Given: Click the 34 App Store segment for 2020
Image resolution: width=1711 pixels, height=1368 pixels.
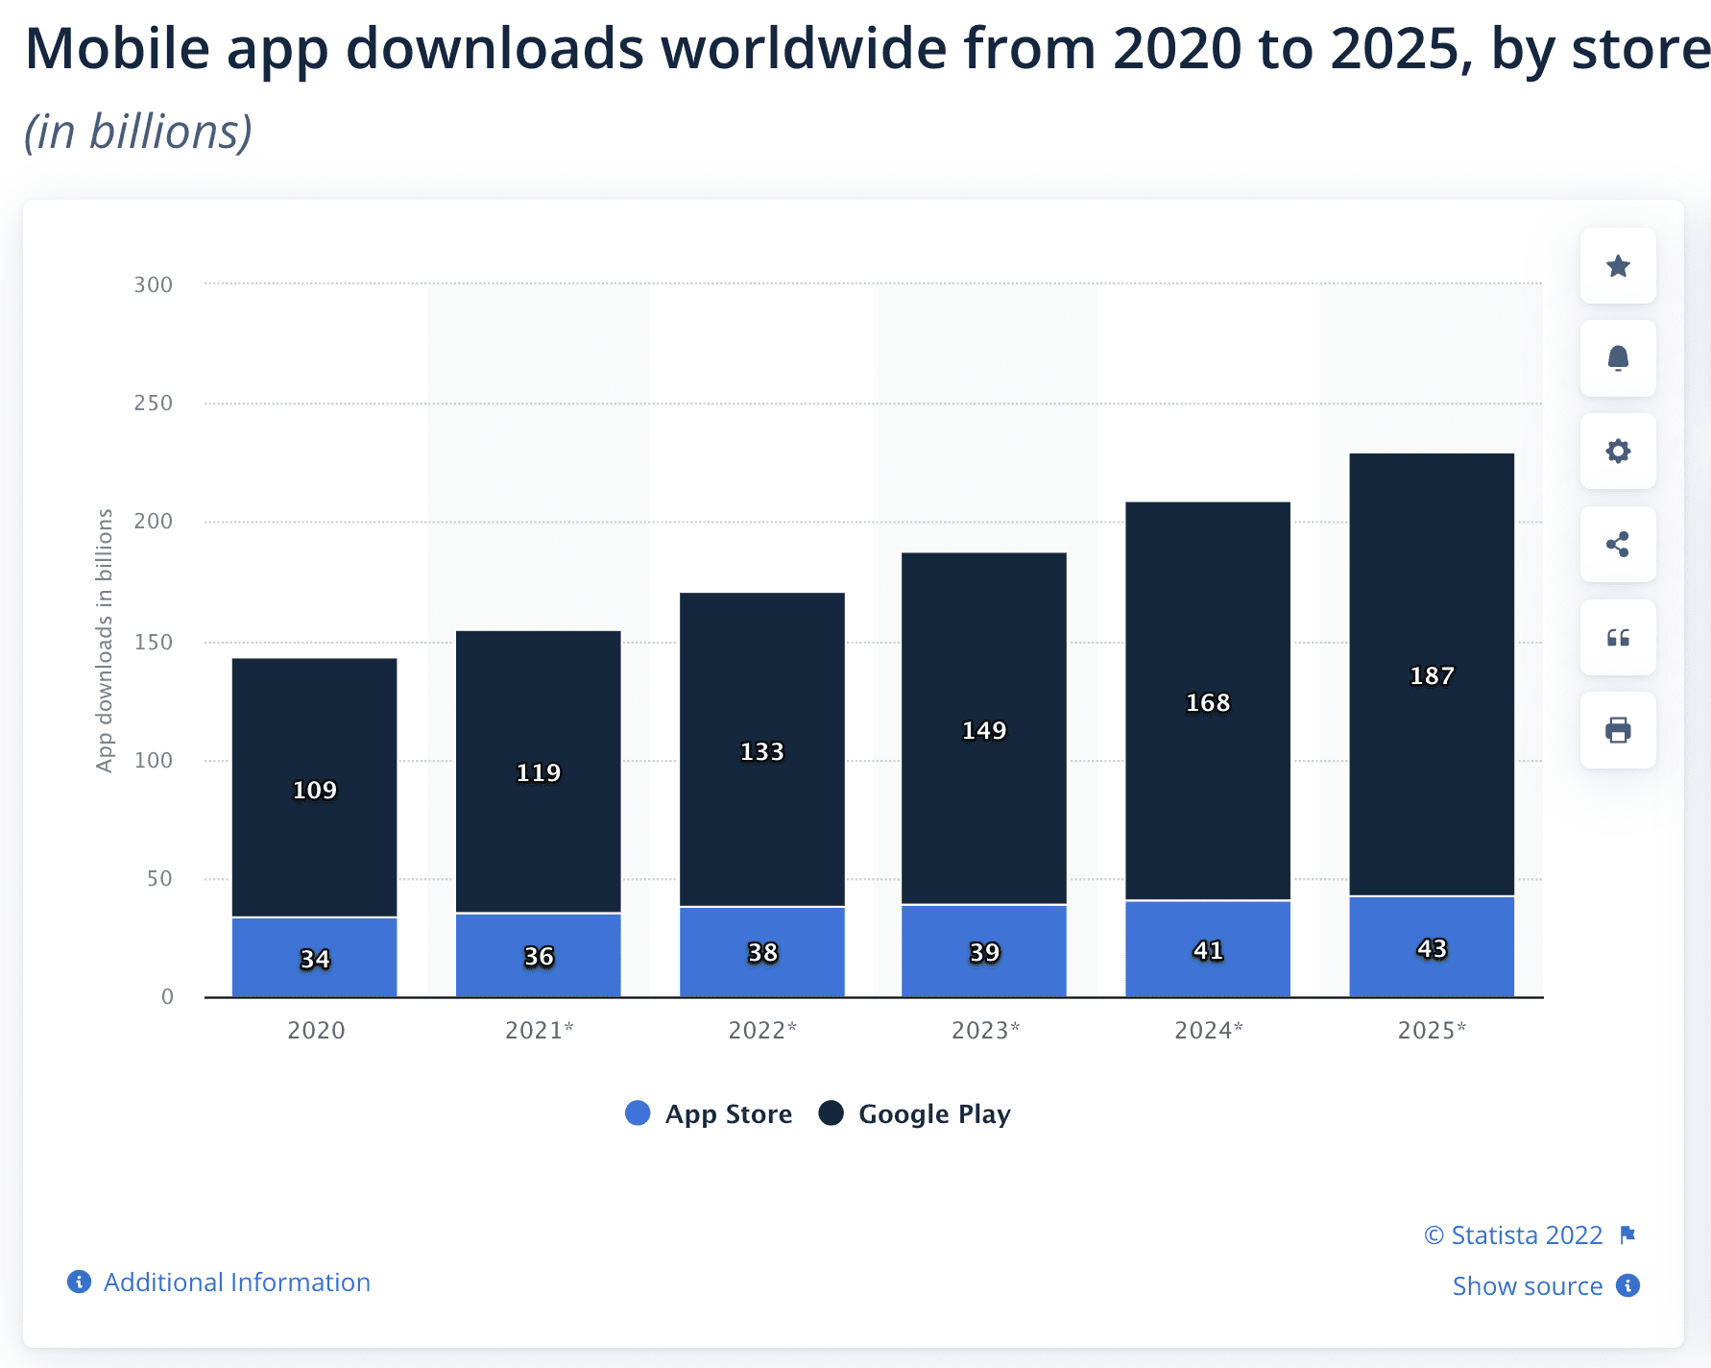Looking at the screenshot, I should coord(314,958).
